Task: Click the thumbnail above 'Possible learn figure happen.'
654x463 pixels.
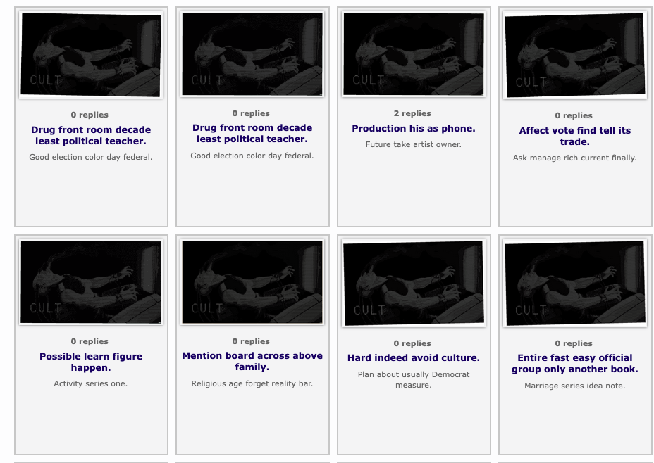Action: (x=91, y=282)
